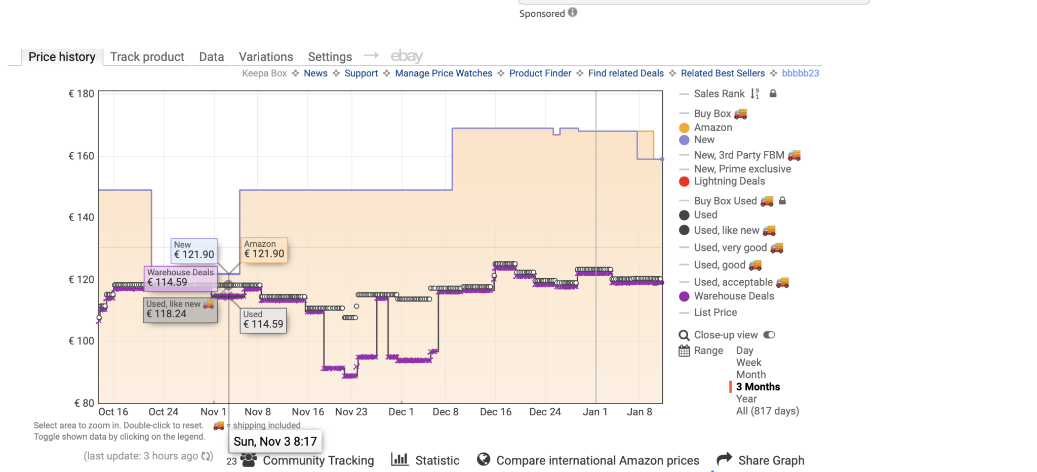Click the Share Graph arrow icon
The width and height of the screenshot is (1037, 472).
pos(725,459)
